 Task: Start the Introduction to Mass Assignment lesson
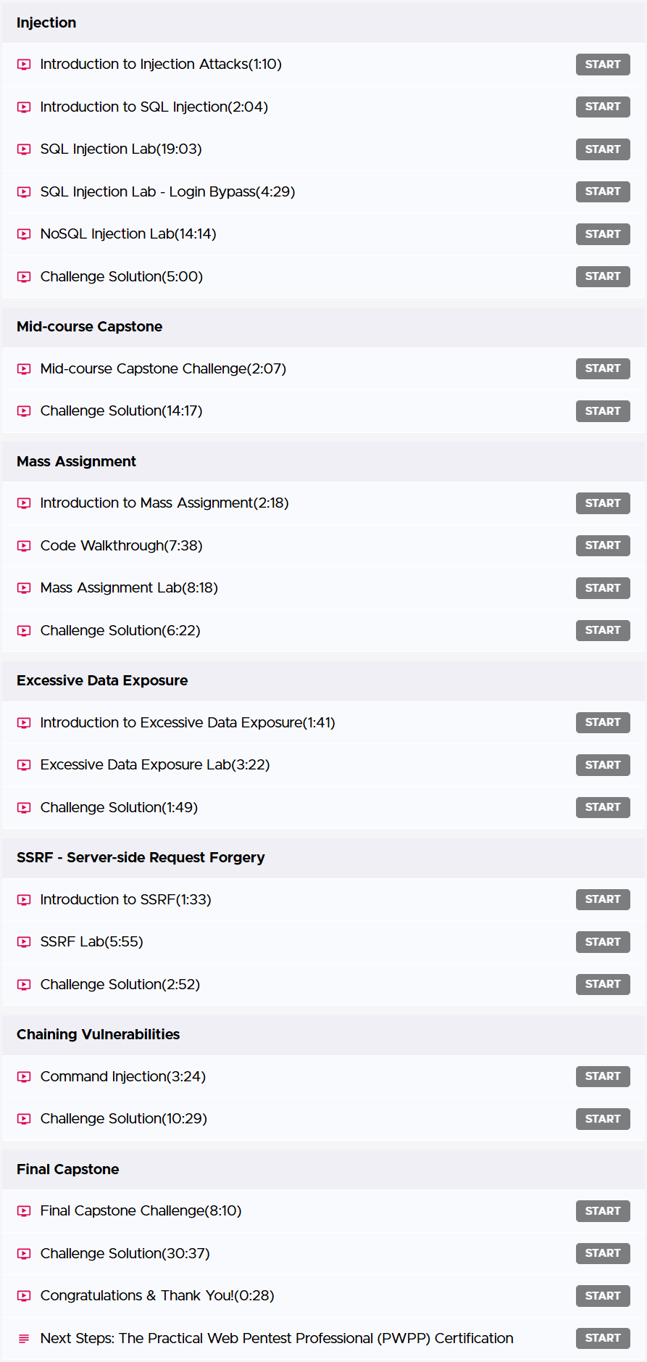603,503
